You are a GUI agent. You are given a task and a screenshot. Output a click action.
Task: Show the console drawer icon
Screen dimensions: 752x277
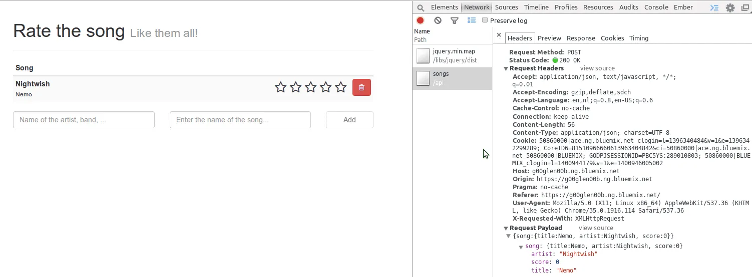[714, 7]
